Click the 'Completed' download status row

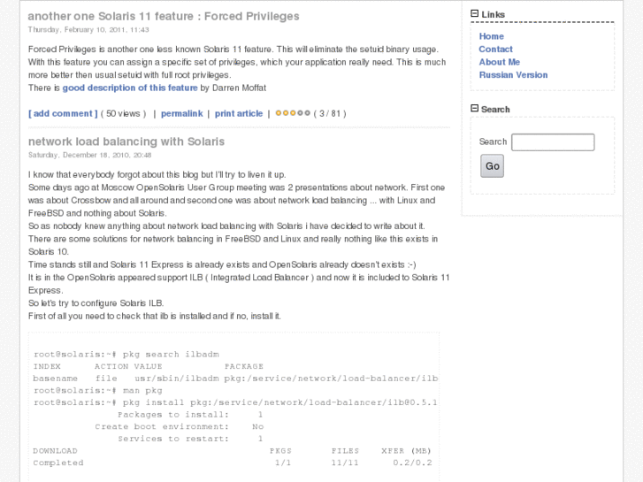[233, 463]
